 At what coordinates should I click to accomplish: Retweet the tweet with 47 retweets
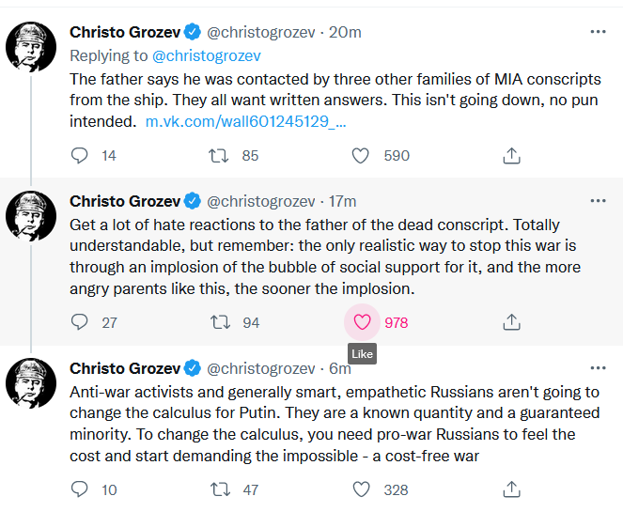click(x=219, y=489)
